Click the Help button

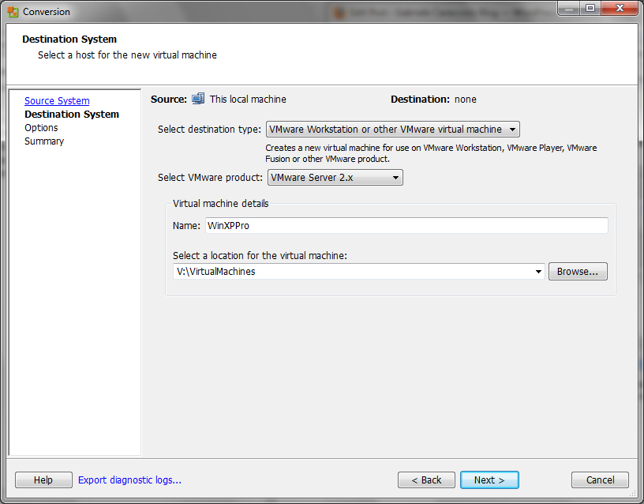click(43, 480)
